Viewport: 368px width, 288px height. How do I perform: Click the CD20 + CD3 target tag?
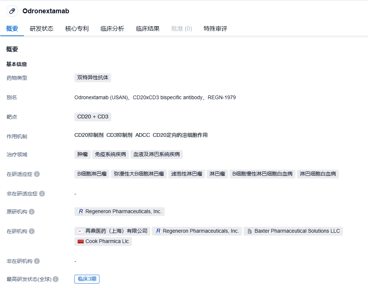93,117
